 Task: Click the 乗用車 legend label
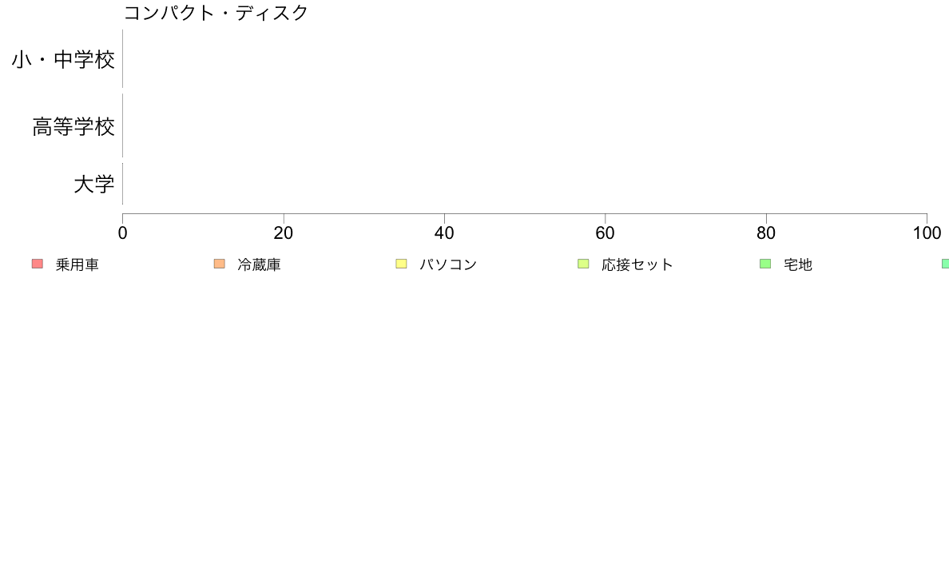tap(77, 264)
